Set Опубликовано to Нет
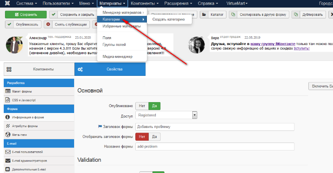Viewport: 333px width, 173px height. coord(142,106)
